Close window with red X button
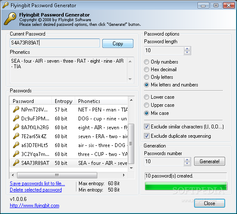 229,6
